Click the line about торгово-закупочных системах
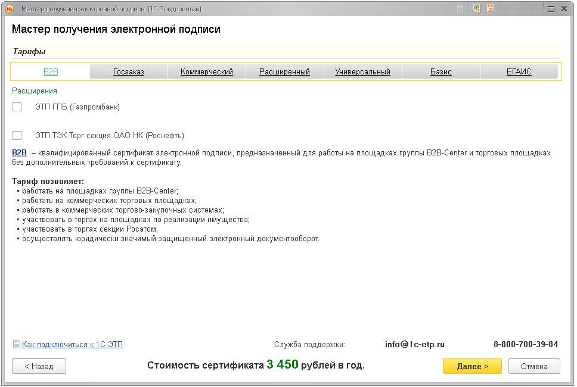 [123, 210]
